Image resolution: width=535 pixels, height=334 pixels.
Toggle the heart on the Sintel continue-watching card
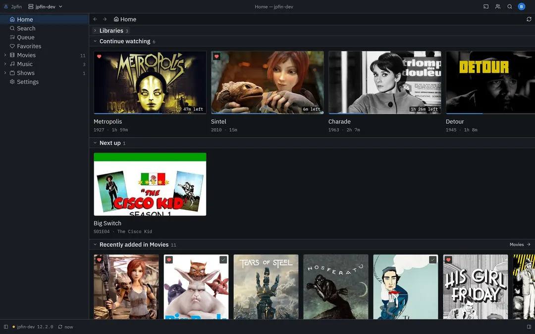pyautogui.click(x=216, y=56)
